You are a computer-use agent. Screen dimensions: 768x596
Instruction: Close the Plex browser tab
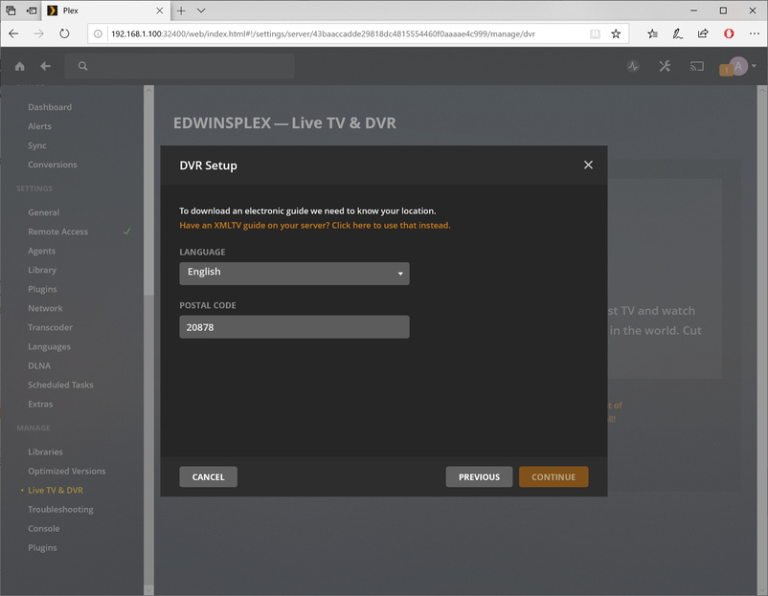click(x=160, y=11)
